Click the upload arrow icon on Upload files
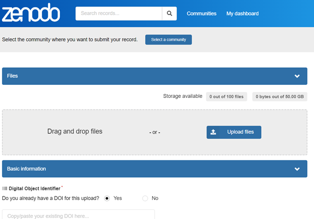 (213, 132)
